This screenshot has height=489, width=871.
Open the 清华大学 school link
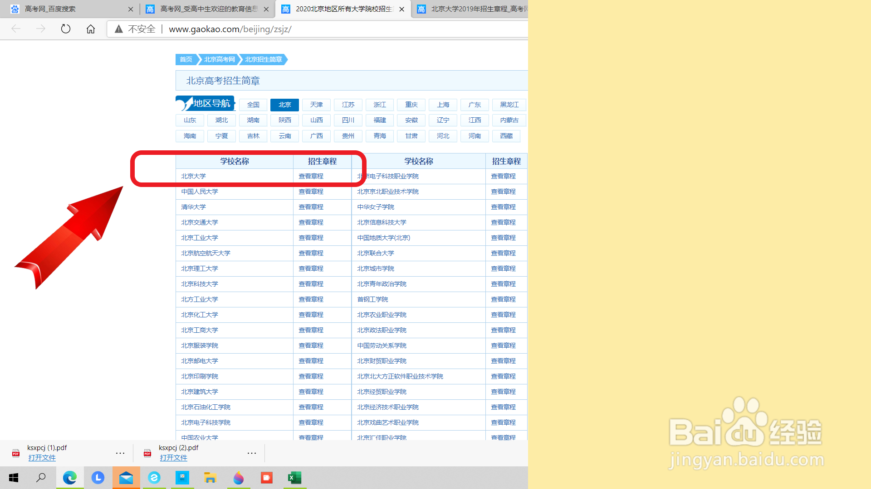click(193, 207)
